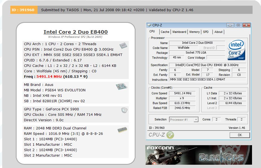
Task: Click the orange ID : 391960 badge
Action: [x=24, y=10]
